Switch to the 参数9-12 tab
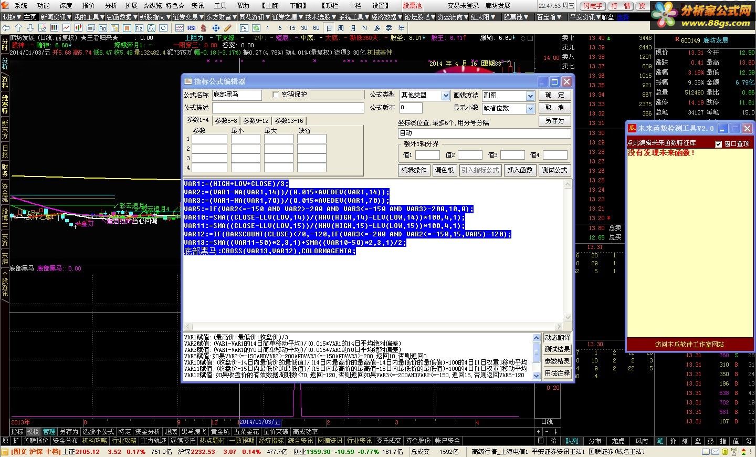 [x=256, y=121]
